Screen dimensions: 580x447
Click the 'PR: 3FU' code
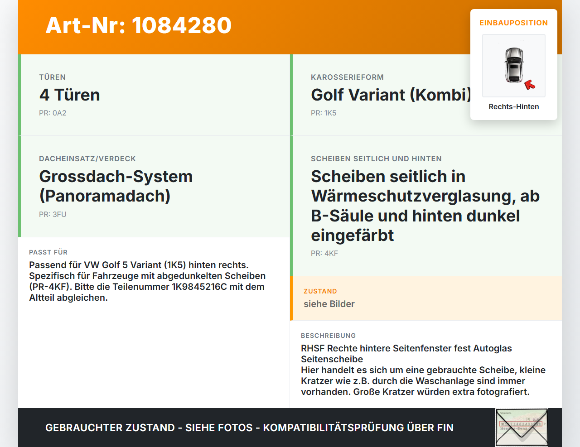(53, 214)
